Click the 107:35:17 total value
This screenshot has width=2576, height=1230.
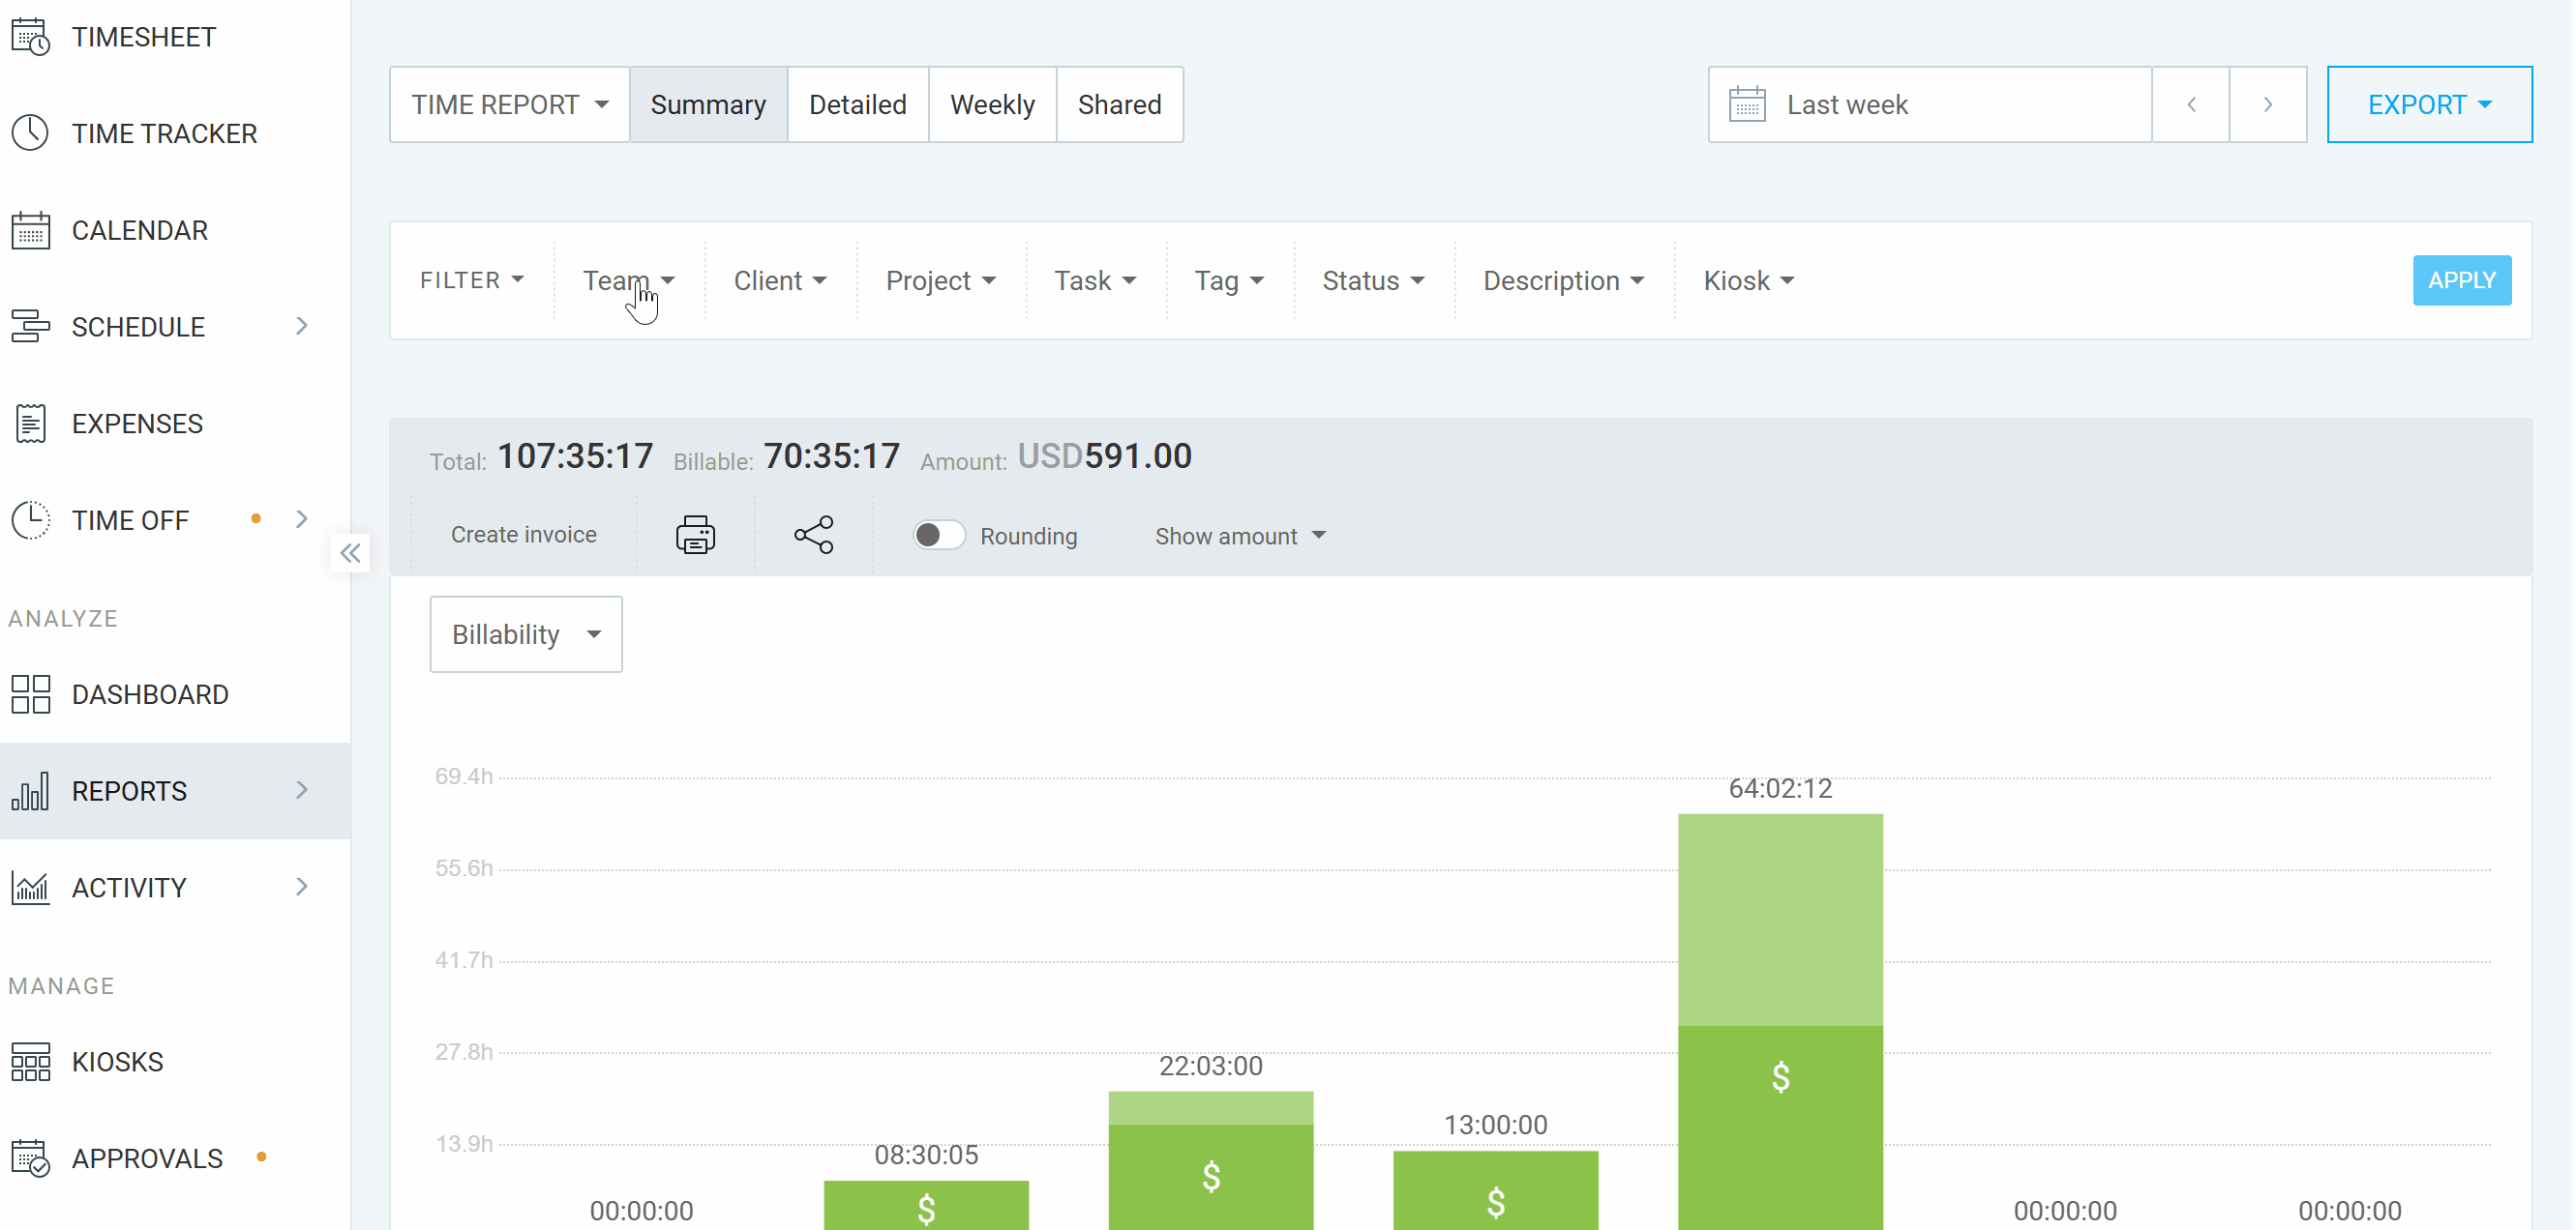tap(576, 456)
